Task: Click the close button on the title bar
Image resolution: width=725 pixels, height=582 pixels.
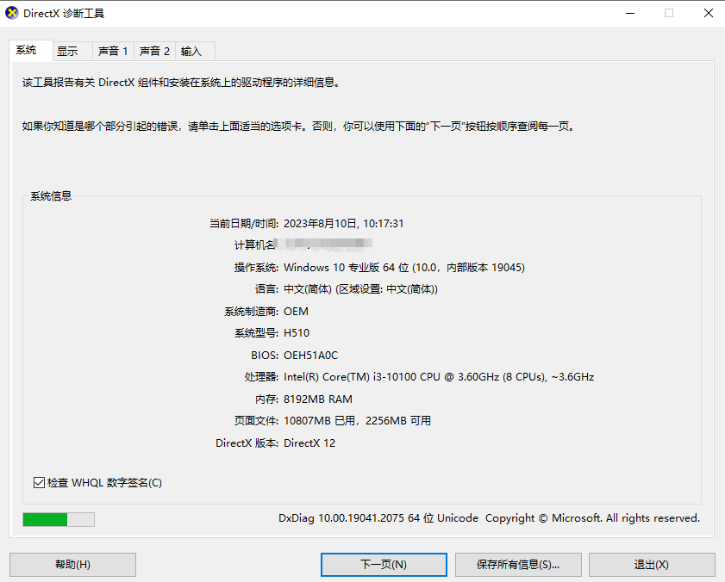Action: coord(707,13)
